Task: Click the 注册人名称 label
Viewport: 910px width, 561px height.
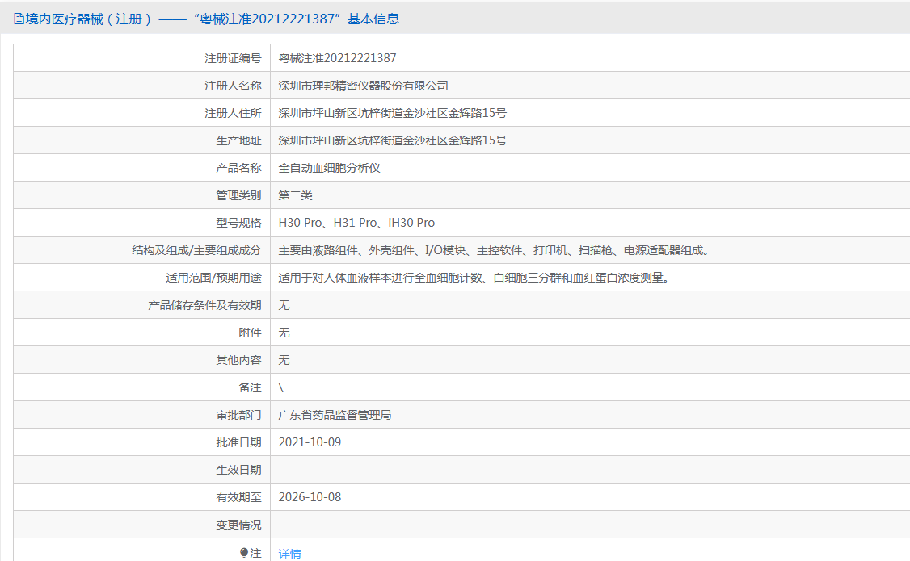Action: pos(233,86)
